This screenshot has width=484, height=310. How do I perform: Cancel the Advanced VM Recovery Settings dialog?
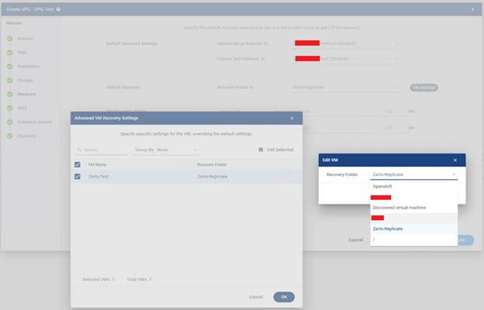pyautogui.click(x=255, y=297)
